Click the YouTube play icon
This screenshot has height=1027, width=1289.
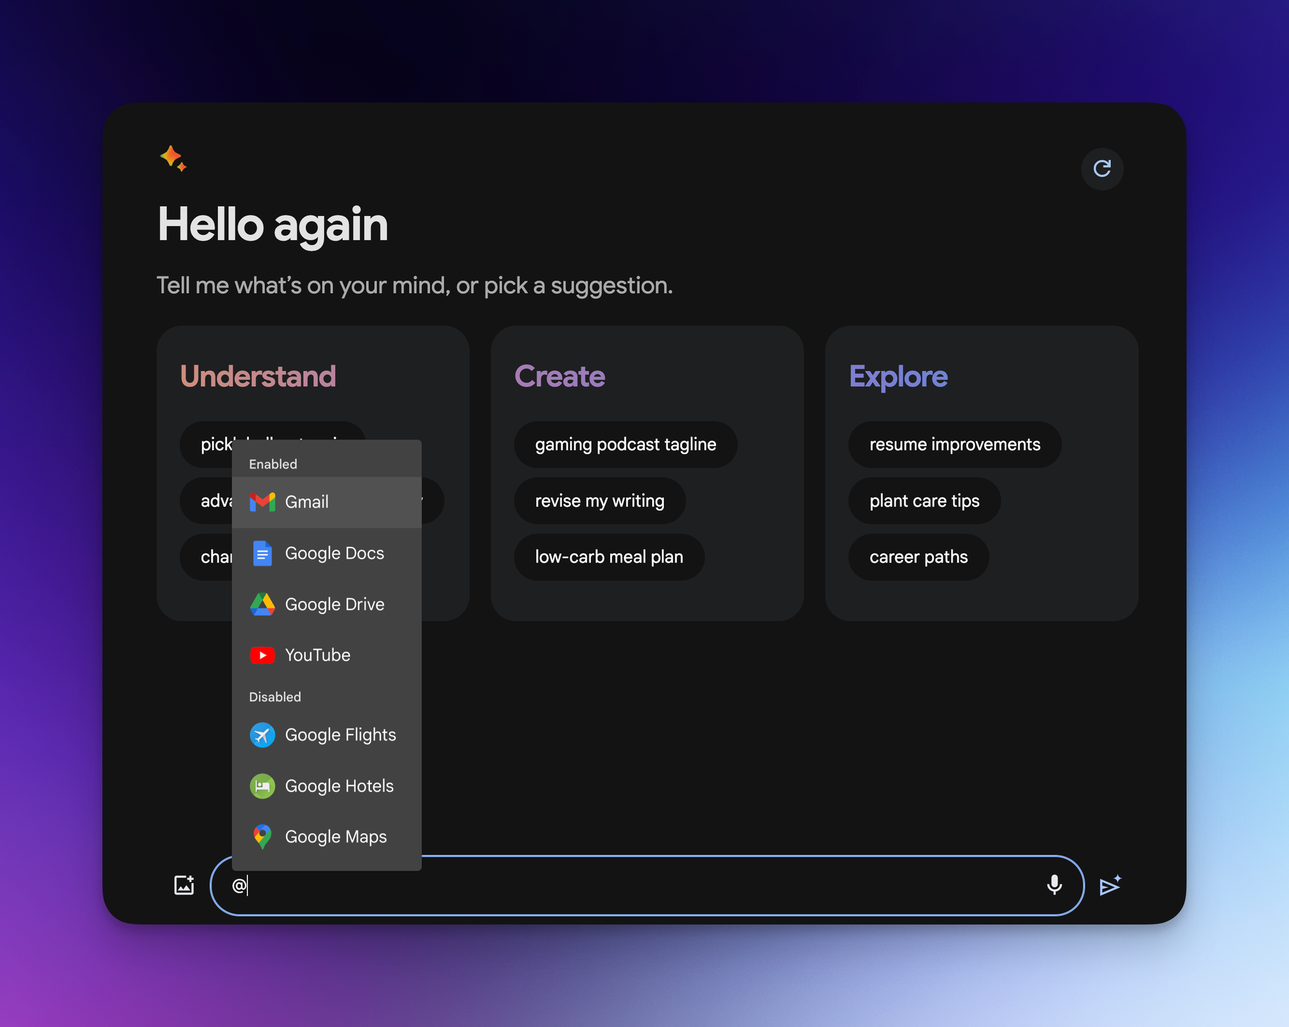coord(262,655)
